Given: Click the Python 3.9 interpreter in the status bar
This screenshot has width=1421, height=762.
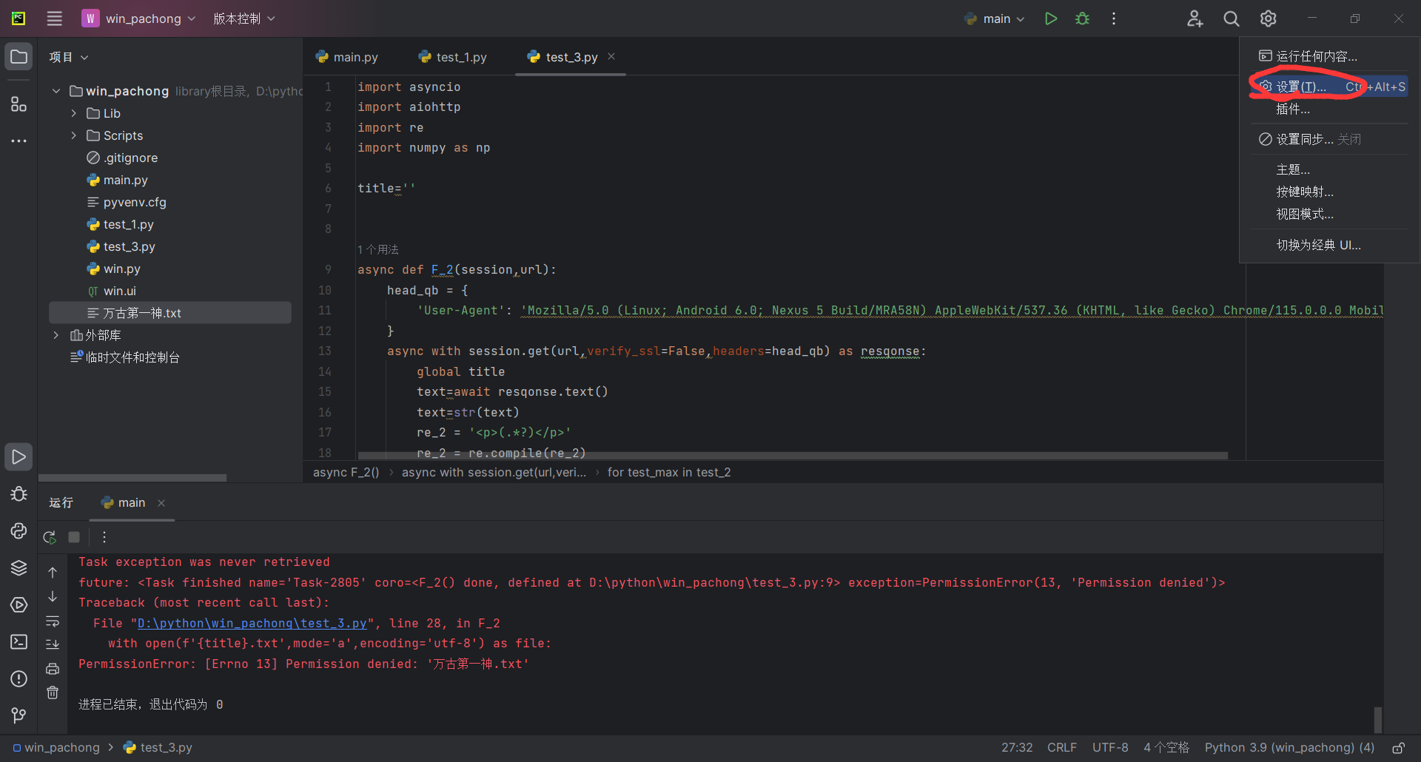Looking at the screenshot, I should [x=1289, y=748].
